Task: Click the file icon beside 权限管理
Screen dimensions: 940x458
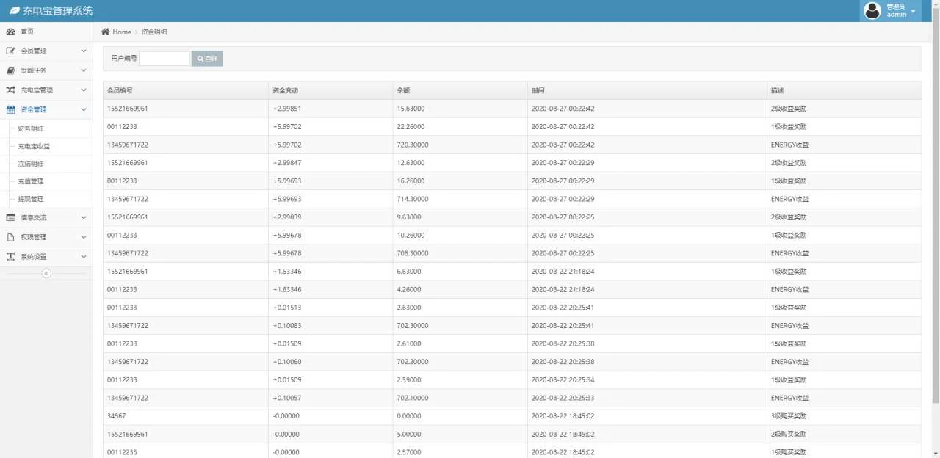Action: tap(10, 237)
